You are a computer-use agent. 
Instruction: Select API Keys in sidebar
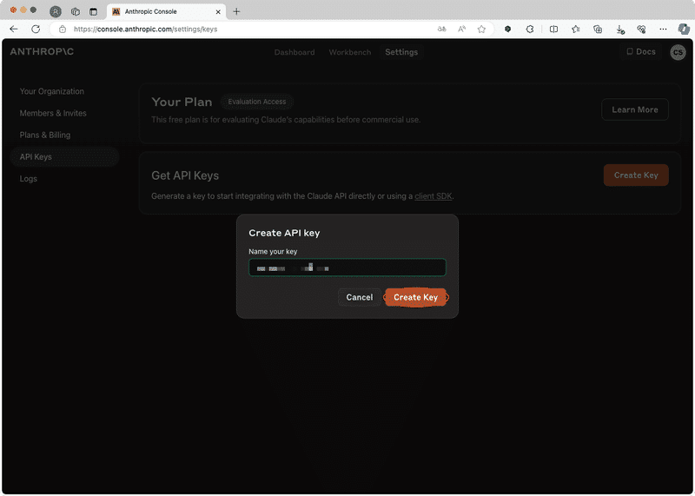64,157
